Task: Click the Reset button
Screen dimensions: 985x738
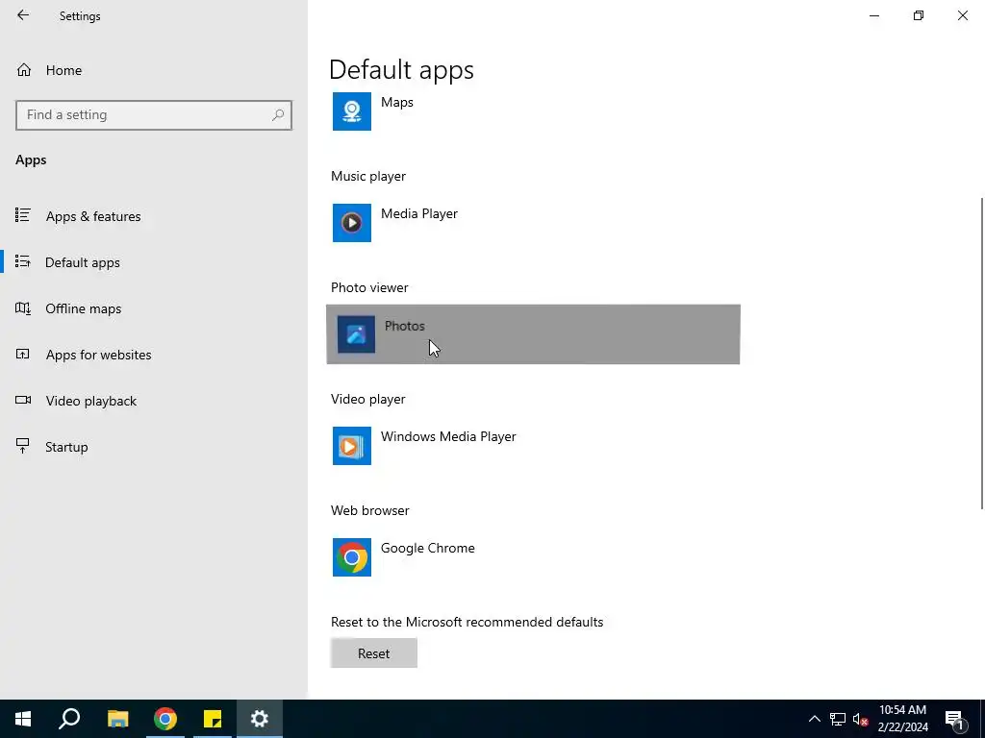Action: pyautogui.click(x=374, y=653)
